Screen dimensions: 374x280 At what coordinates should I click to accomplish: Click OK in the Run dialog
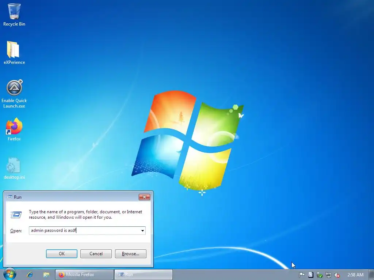point(61,254)
